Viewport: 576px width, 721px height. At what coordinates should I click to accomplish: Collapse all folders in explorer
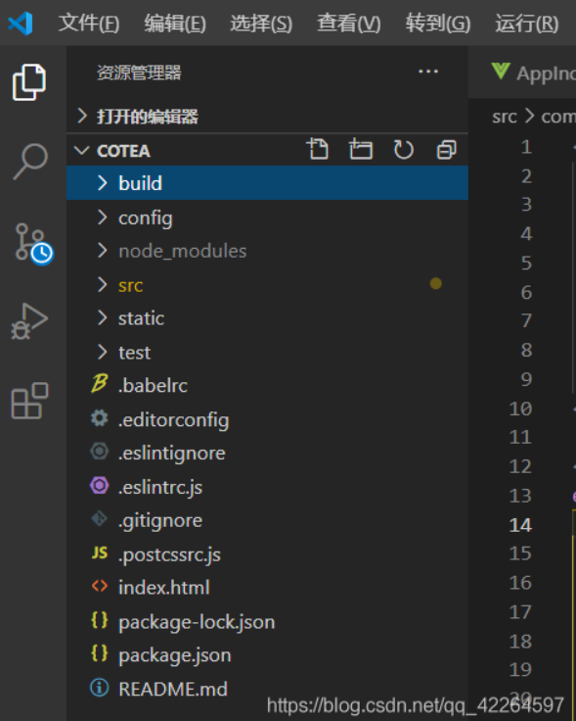(x=447, y=150)
